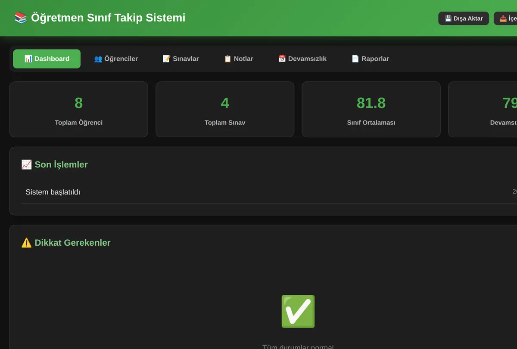Viewport: 517px width, 349px height.
Task: View the Raporlar tab
Action: (x=370, y=59)
